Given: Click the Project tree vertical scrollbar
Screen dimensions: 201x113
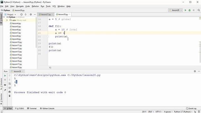Looking at the screenshot, I should [x=36, y=33].
